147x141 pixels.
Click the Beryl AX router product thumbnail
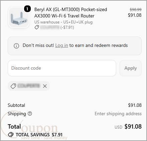point(19,17)
